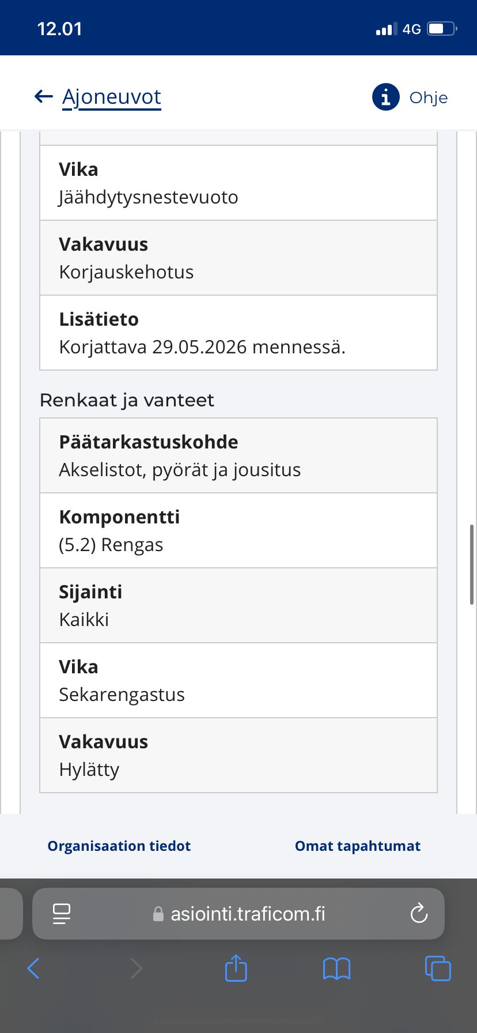Screen dimensions: 477x1033
Task: Open the Safari share sheet icon
Action: click(236, 967)
